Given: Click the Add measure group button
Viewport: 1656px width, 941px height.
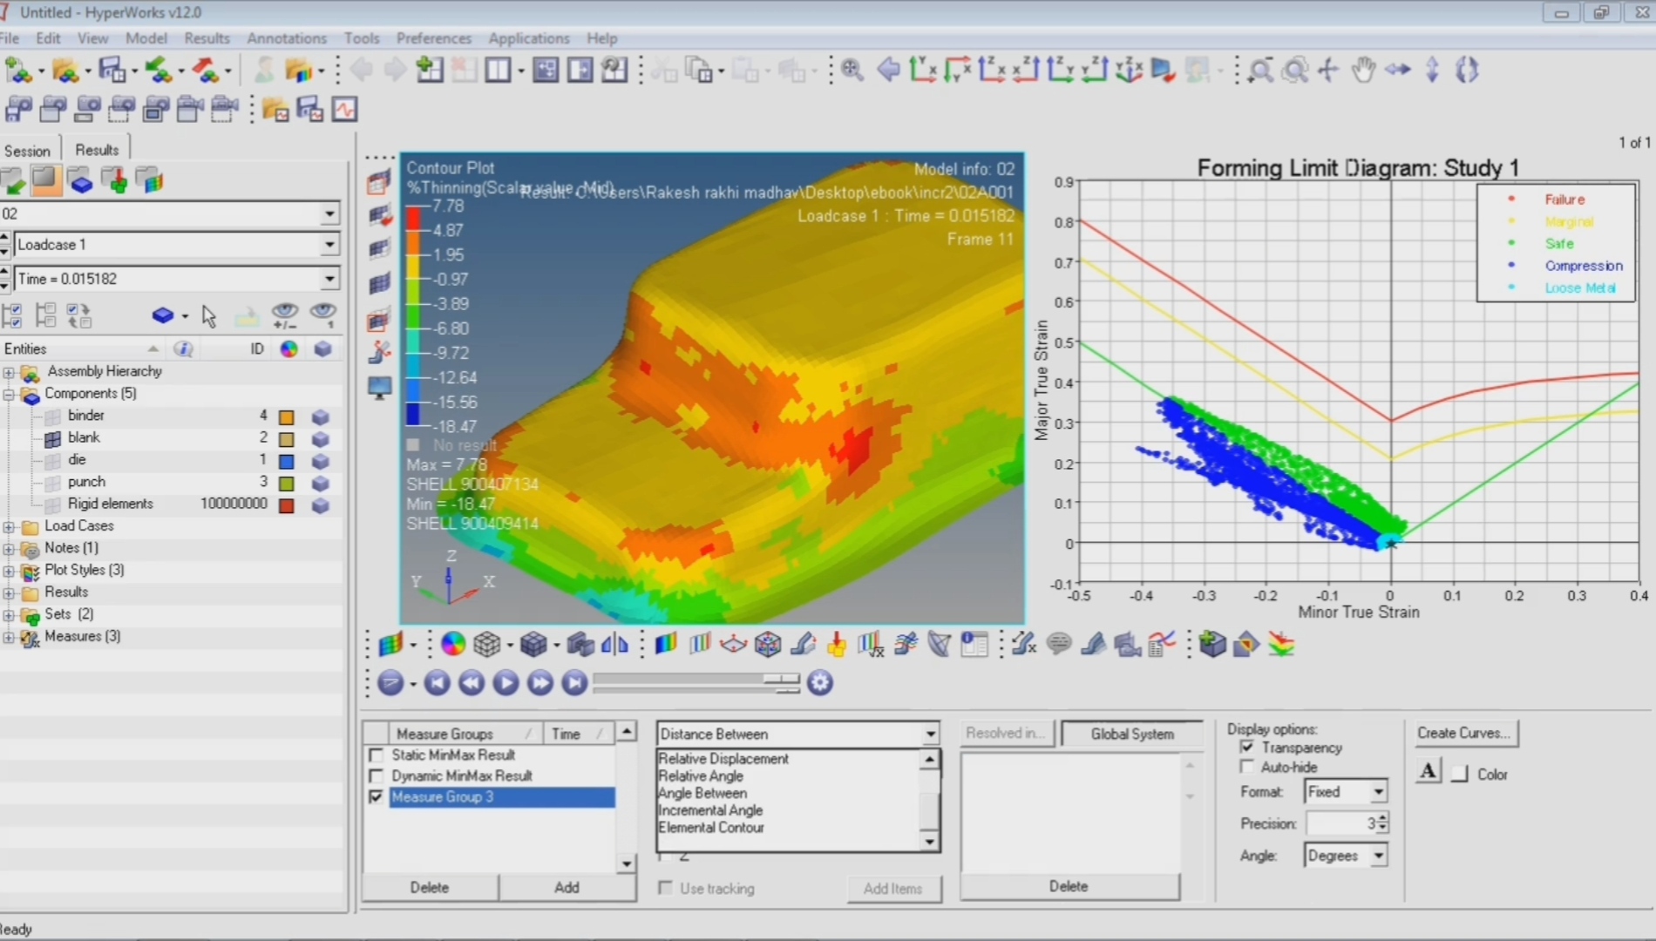Looking at the screenshot, I should point(567,887).
